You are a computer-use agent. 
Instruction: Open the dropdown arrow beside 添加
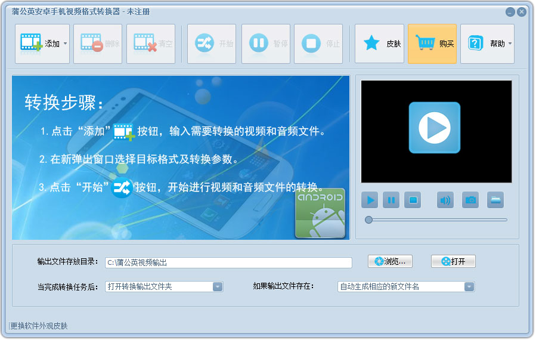pos(65,44)
